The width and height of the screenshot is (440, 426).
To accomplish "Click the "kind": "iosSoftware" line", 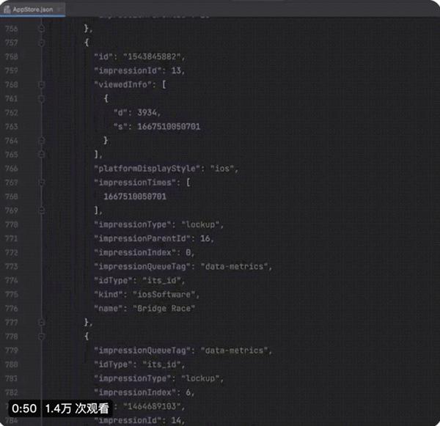I will [147, 294].
